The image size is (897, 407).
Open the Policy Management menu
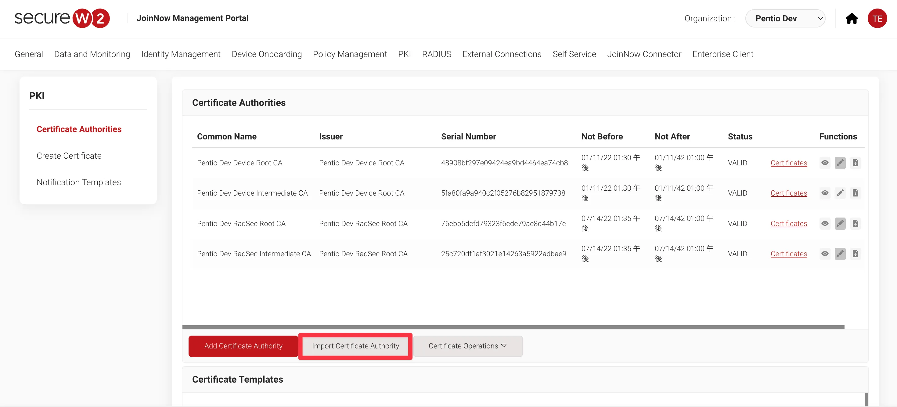[350, 54]
